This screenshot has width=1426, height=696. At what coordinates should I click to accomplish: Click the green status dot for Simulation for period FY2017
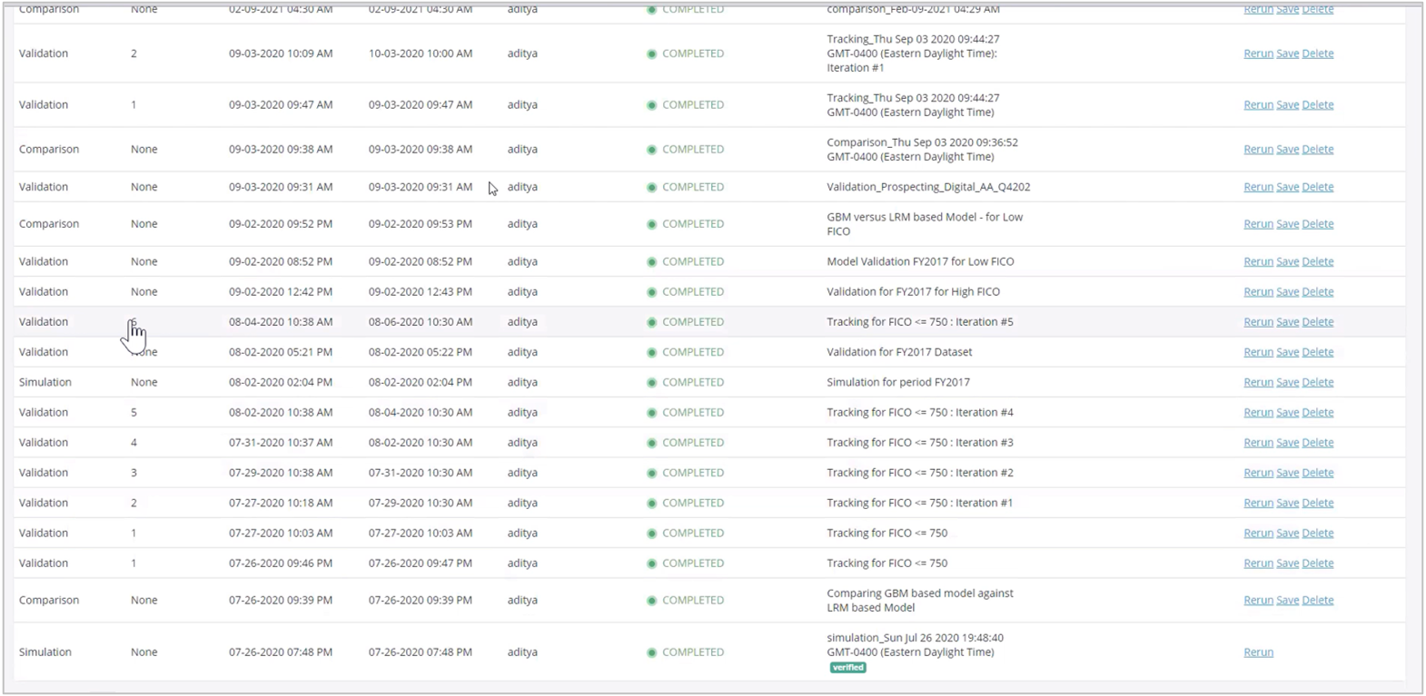click(x=651, y=382)
